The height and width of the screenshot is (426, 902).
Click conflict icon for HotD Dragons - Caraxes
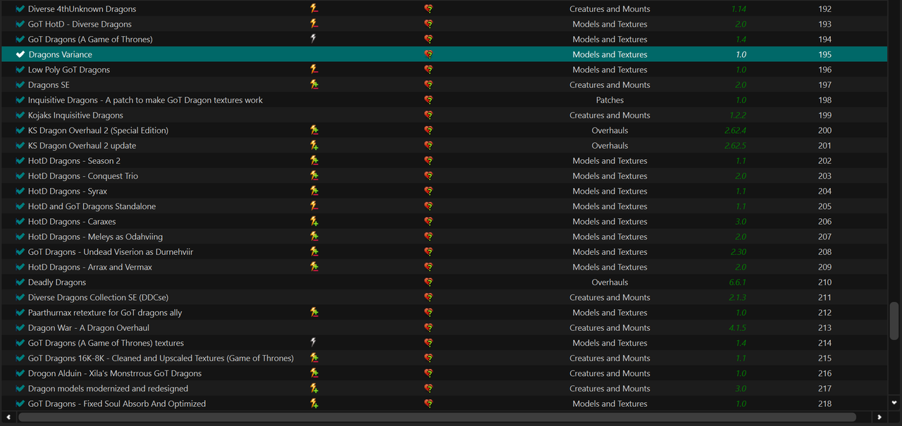(x=314, y=222)
